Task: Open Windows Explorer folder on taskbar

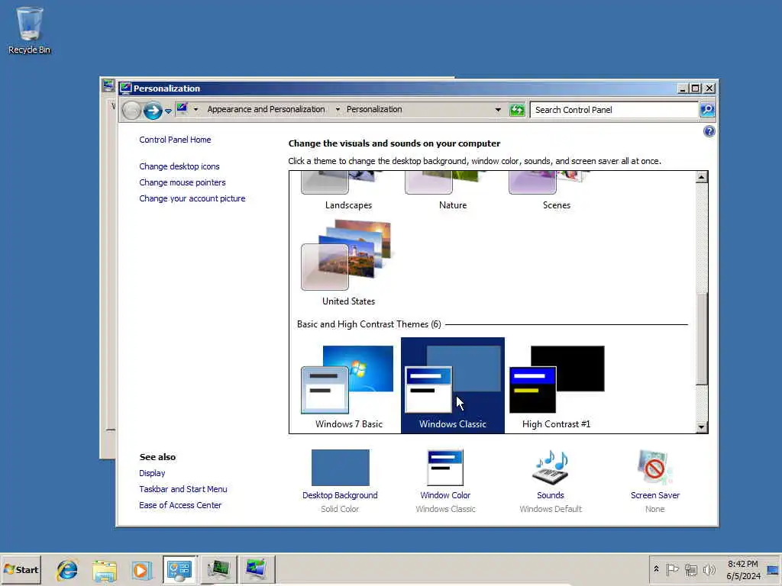Action: 104,569
